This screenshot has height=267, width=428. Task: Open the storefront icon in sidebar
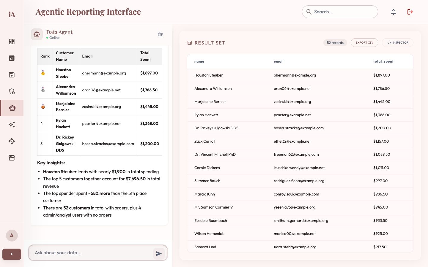pyautogui.click(x=12, y=158)
